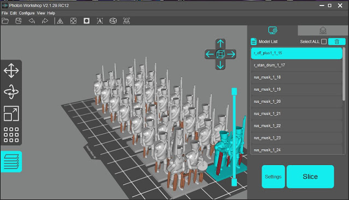
Task: Open the grid layout arrangement tool
Action: point(11,134)
